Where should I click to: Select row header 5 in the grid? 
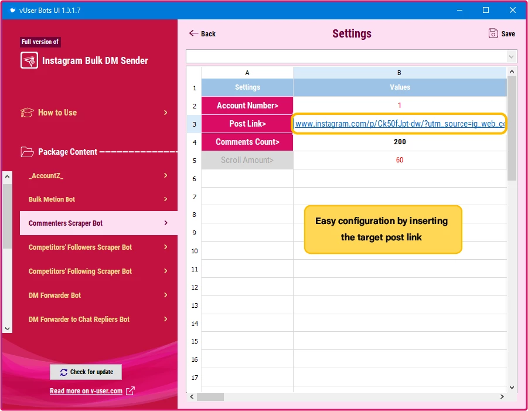[x=195, y=161]
